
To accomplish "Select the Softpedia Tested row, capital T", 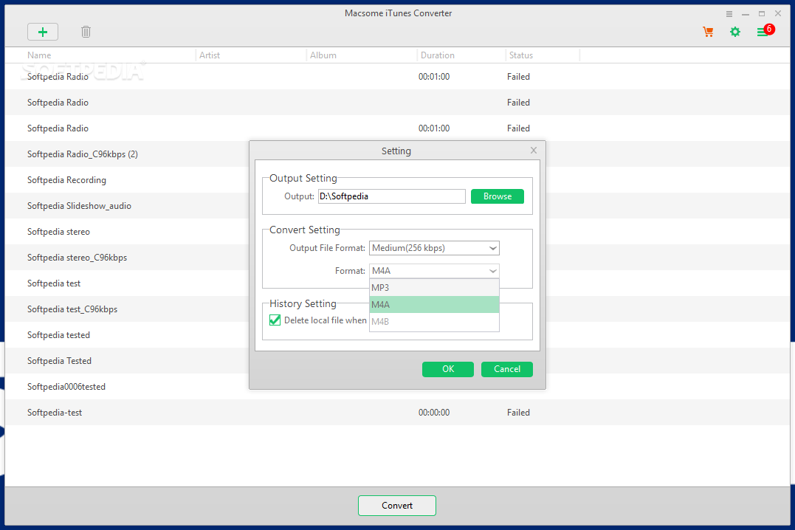I will (x=127, y=361).
